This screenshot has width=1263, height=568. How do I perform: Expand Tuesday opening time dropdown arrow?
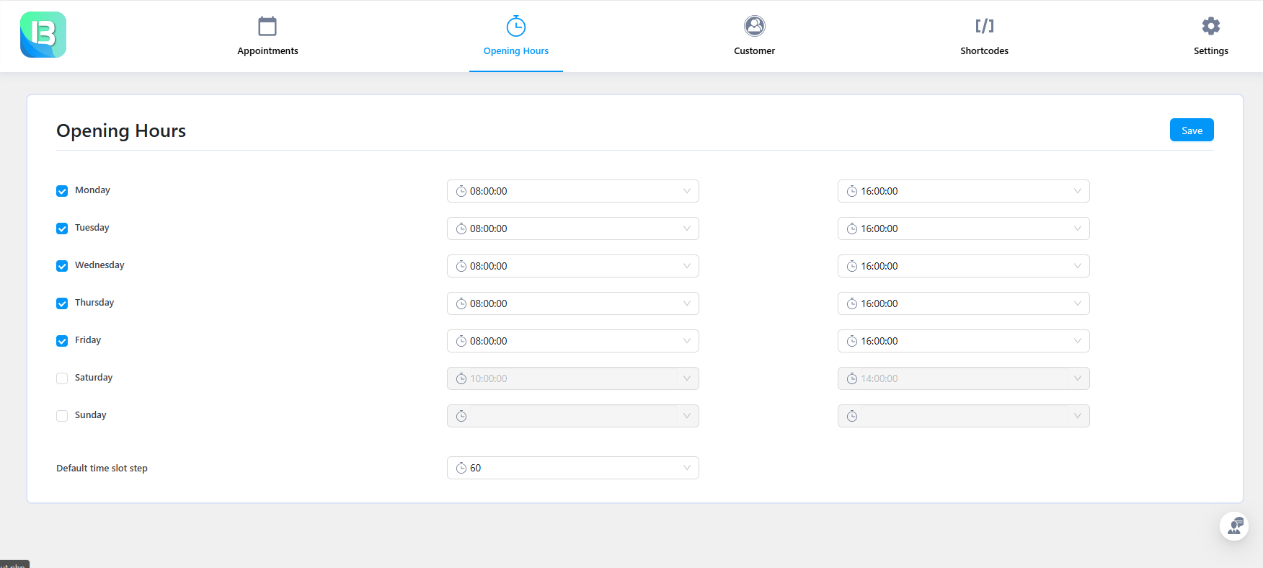coord(687,228)
